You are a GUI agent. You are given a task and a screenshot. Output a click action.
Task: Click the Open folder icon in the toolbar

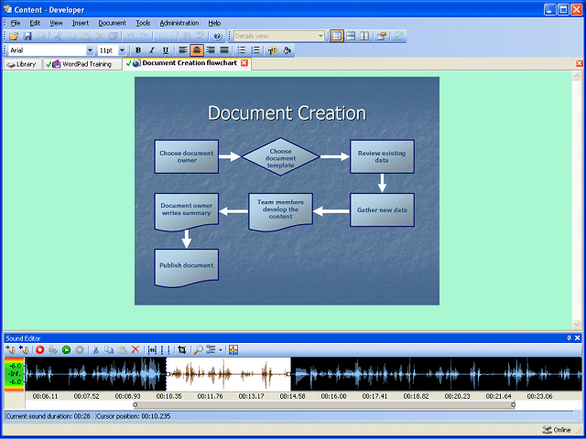14,37
